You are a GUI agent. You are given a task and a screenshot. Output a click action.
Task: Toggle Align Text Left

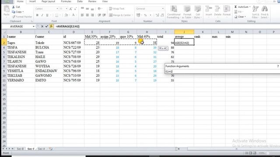tap(82, 15)
